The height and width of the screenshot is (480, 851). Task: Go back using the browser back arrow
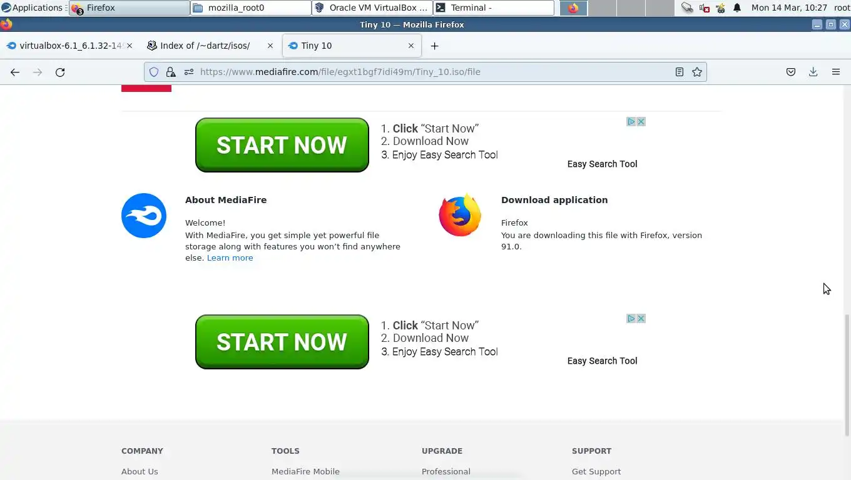point(15,72)
